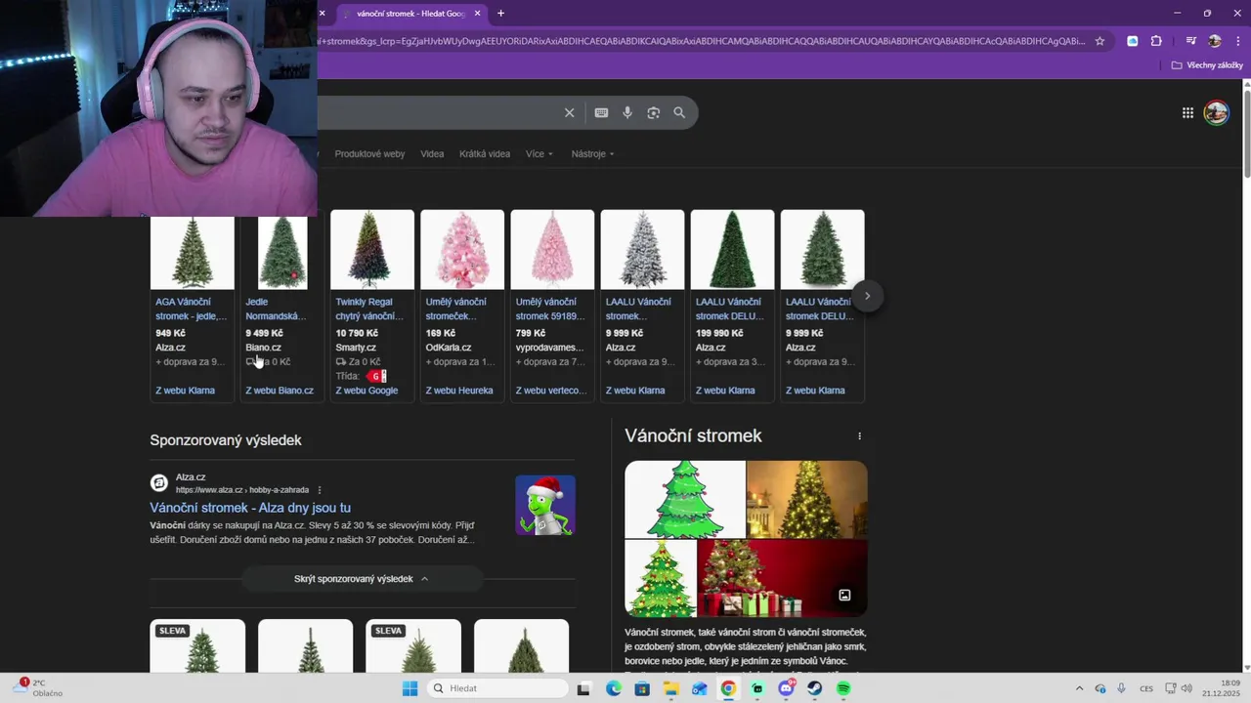Image resolution: width=1251 pixels, height=703 pixels.
Task: Open Z webu Heureka link
Action: (458, 391)
